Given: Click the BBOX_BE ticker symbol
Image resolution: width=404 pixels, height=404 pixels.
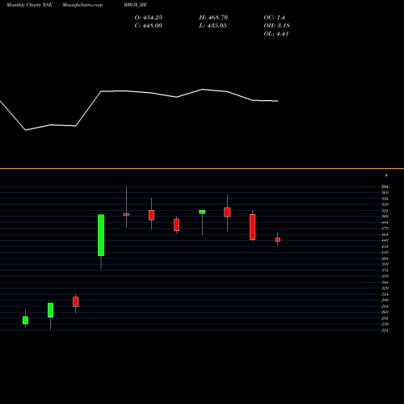Looking at the screenshot, I should 136,5.
